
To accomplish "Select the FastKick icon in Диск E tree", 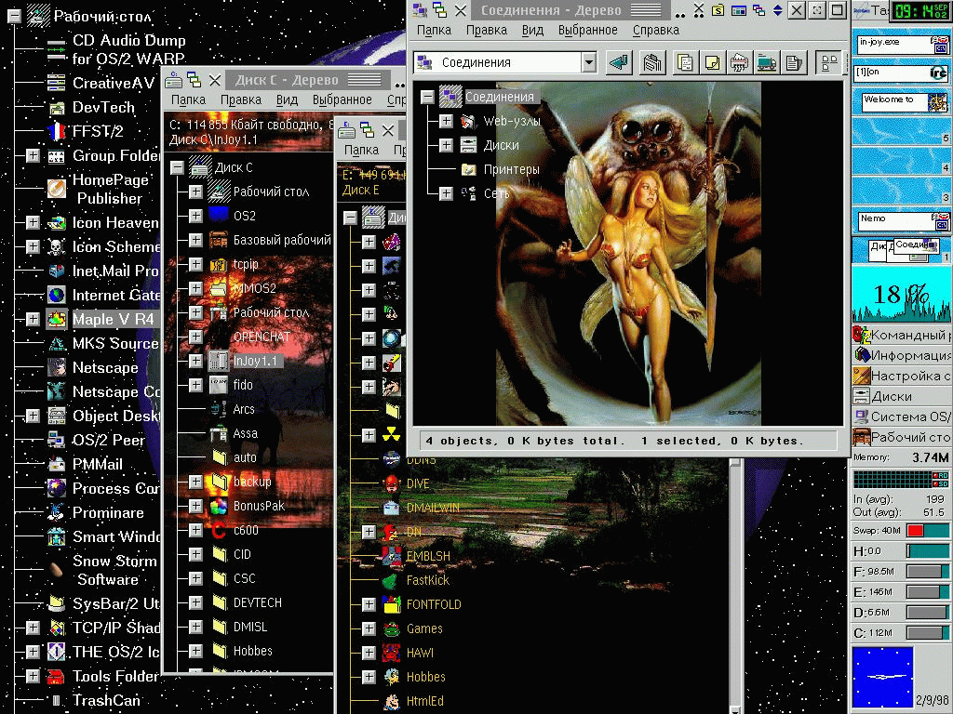I will pyautogui.click(x=392, y=580).
